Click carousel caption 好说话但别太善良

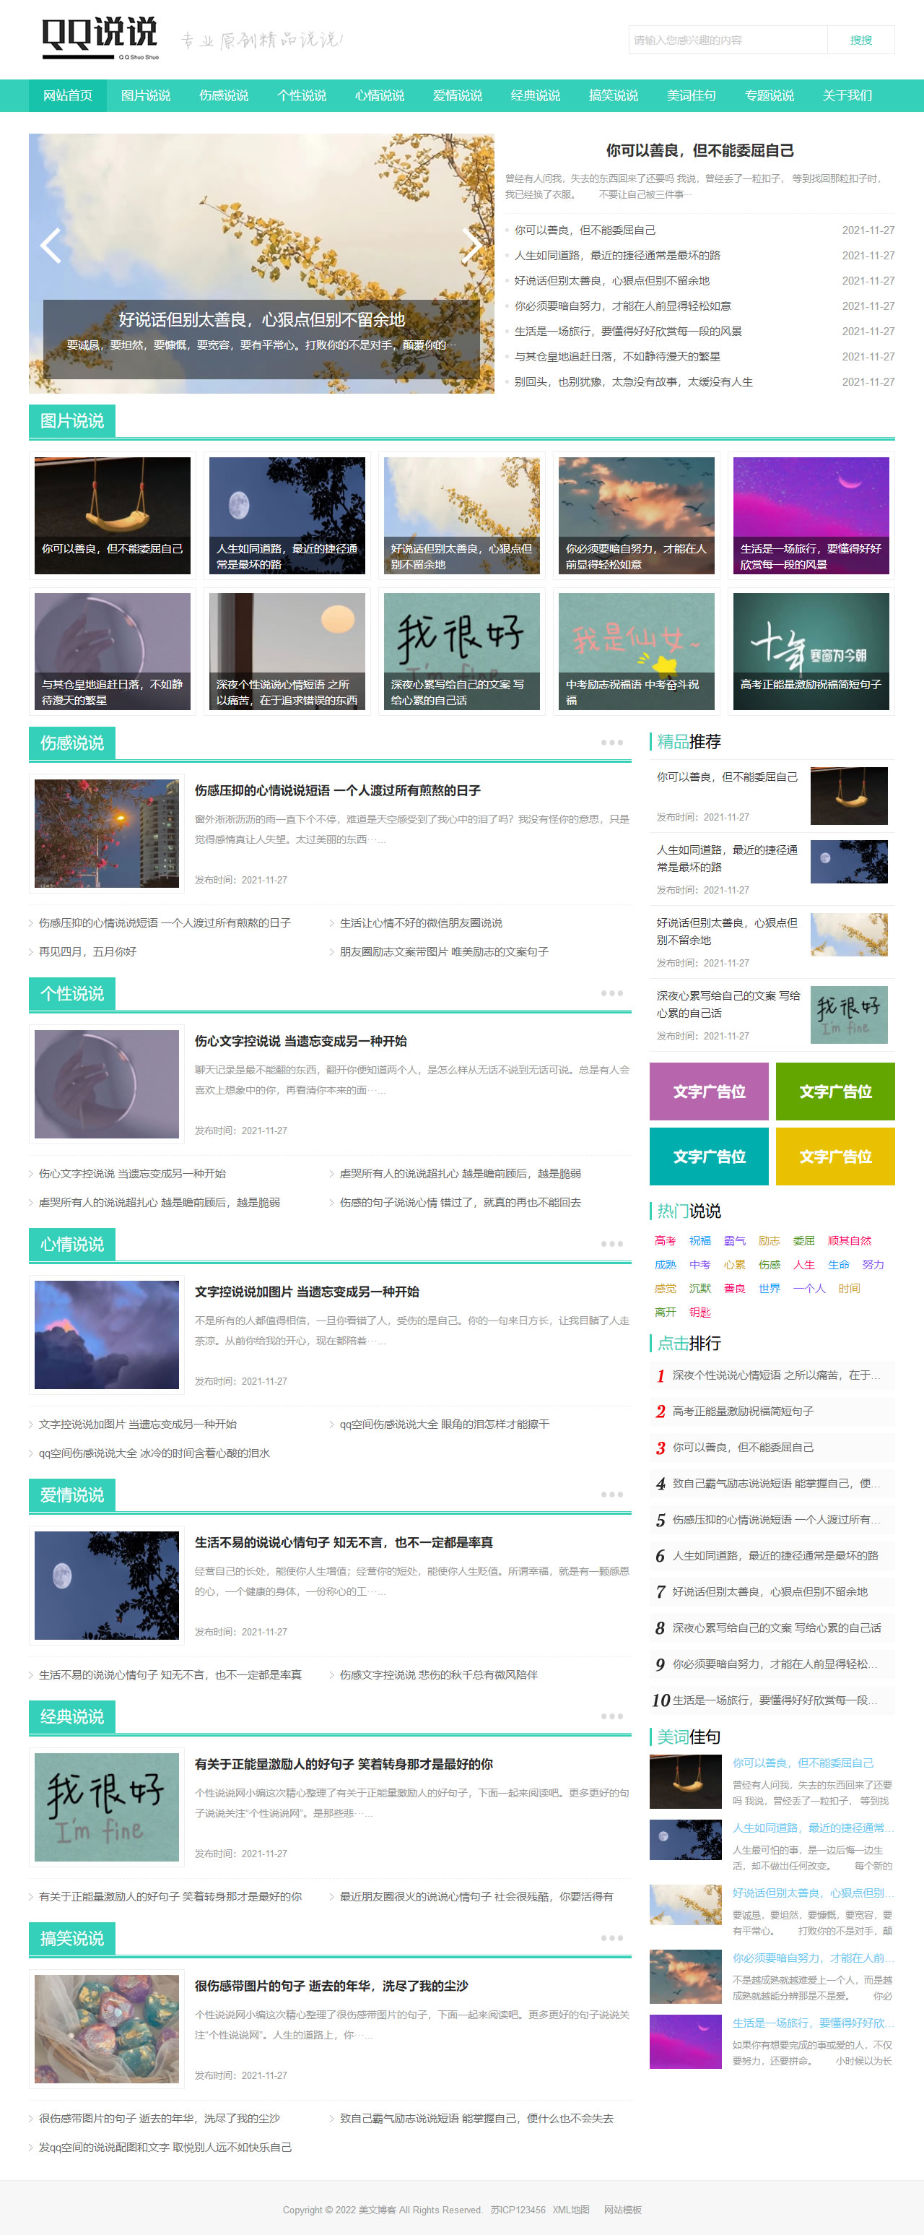pyautogui.click(x=262, y=320)
